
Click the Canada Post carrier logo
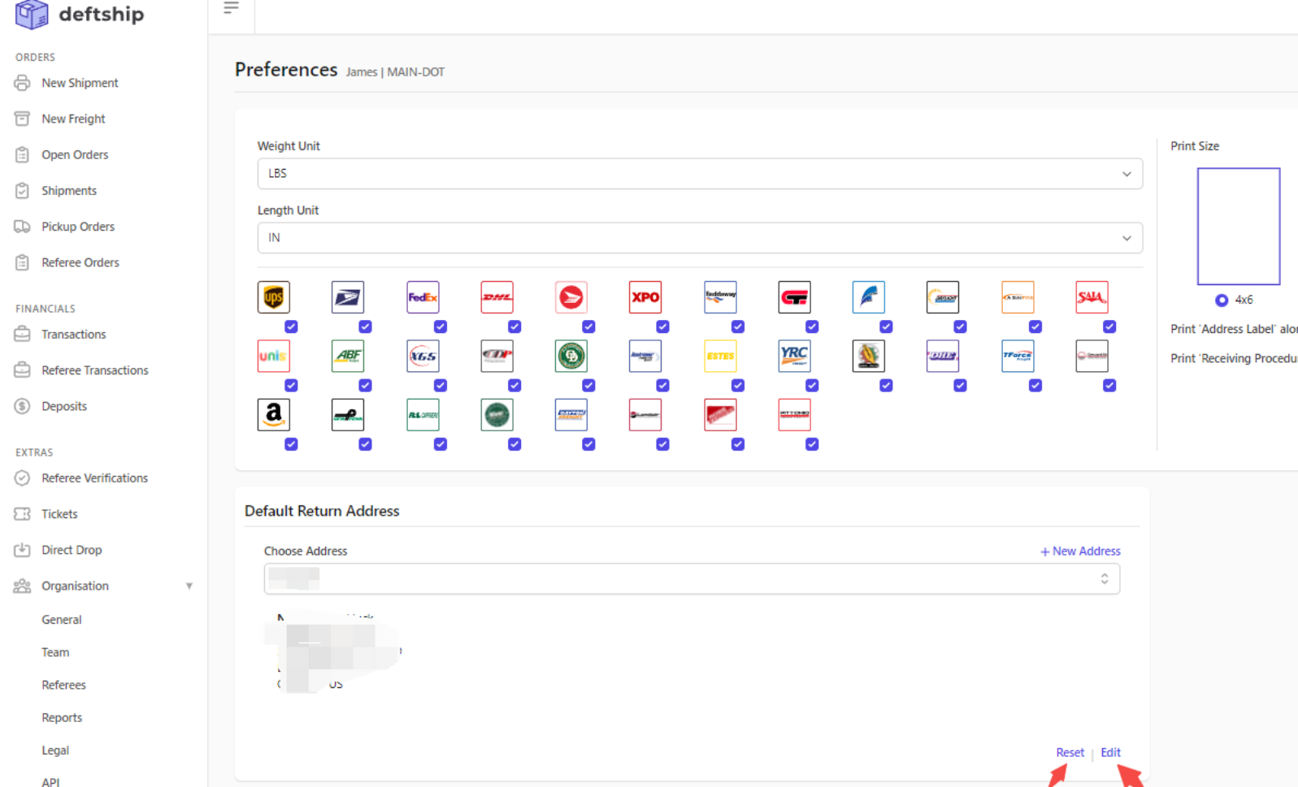click(571, 297)
